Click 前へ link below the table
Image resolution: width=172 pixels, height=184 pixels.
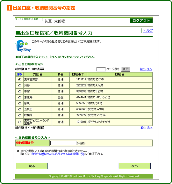coord(143,128)
